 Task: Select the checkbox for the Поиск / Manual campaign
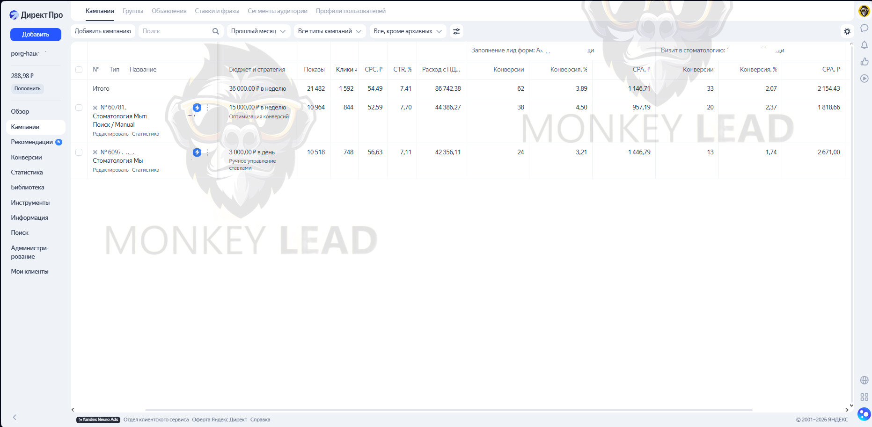point(79,108)
